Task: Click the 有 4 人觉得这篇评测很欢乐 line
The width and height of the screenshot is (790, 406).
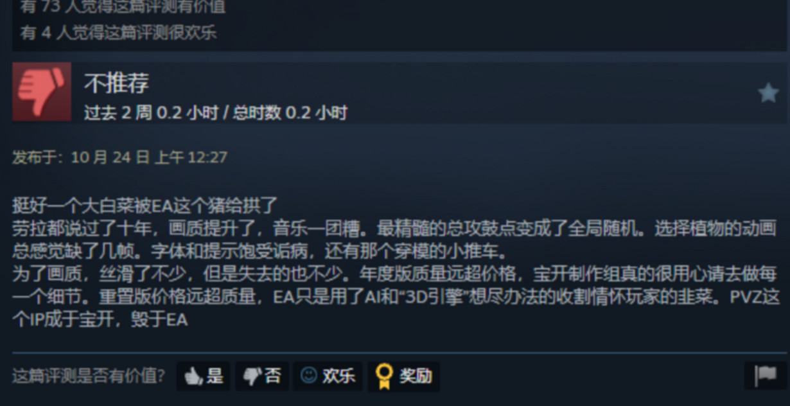Action: [x=118, y=33]
